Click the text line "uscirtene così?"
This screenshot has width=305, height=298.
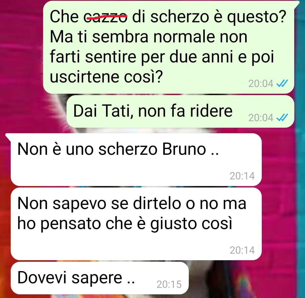coord(106,77)
